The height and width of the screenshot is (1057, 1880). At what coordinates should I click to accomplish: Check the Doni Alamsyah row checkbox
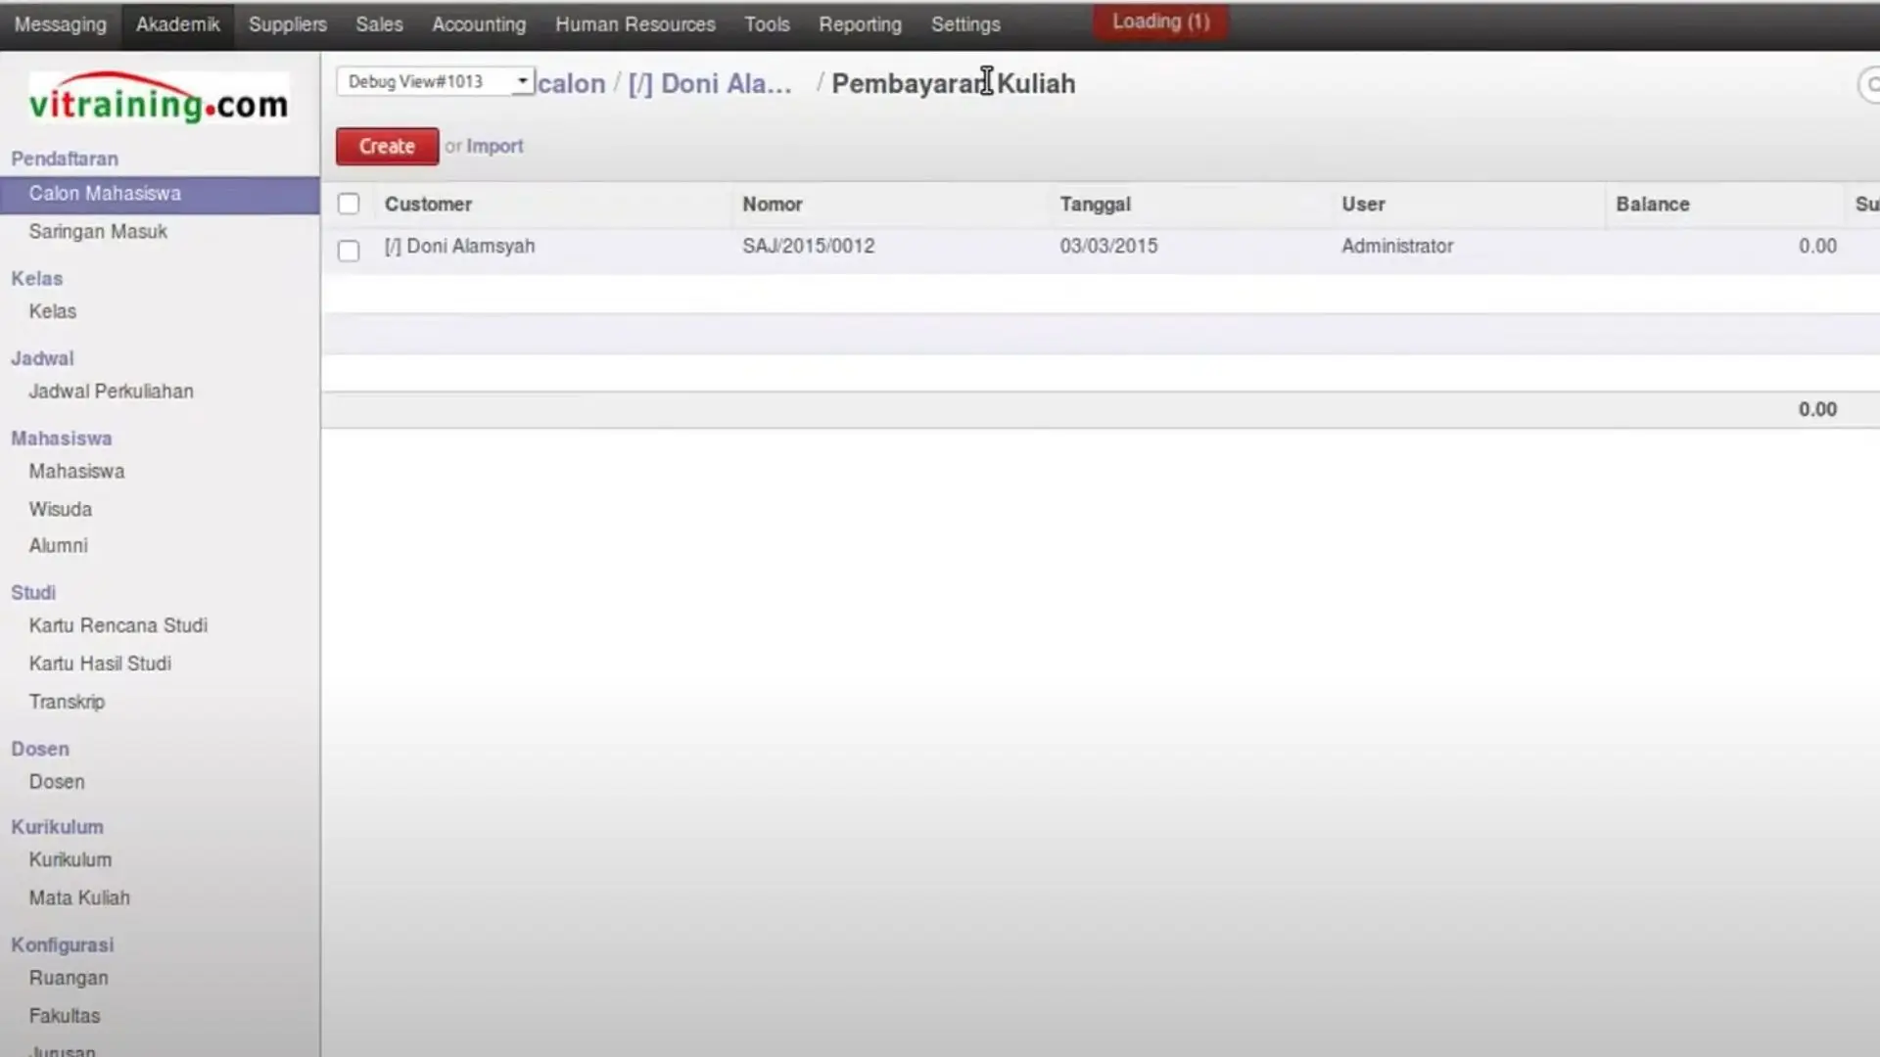coord(349,251)
